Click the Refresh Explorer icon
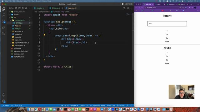200x112 pixels. point(23,8)
